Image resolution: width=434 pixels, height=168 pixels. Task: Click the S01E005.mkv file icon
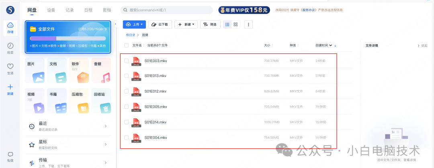coord(136,107)
